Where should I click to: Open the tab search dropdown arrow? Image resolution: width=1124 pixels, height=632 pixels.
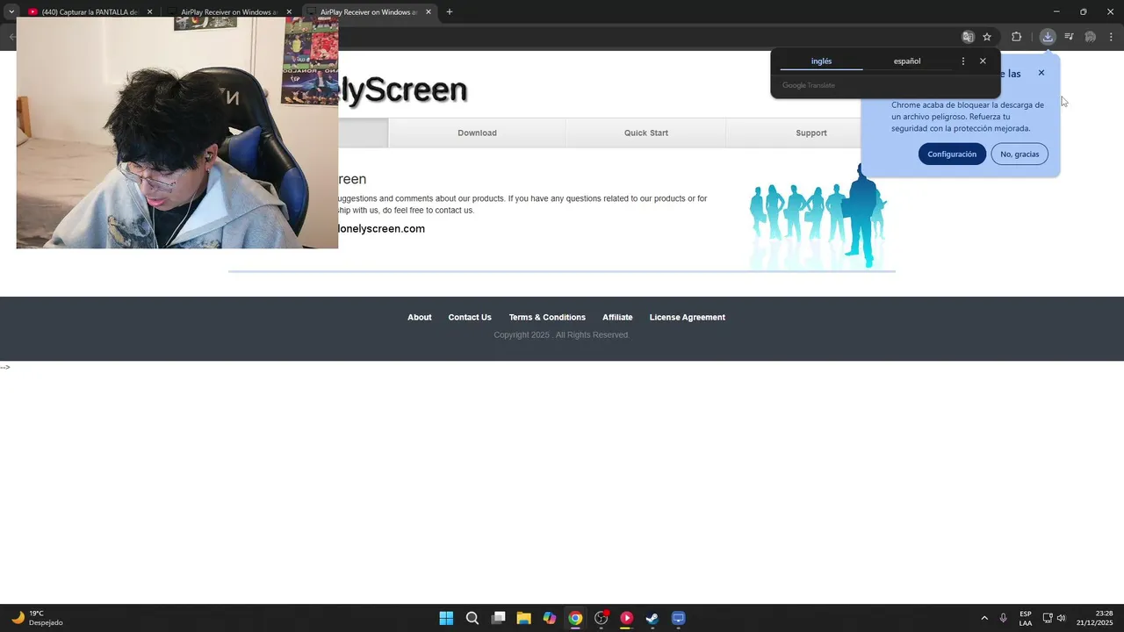11,12
